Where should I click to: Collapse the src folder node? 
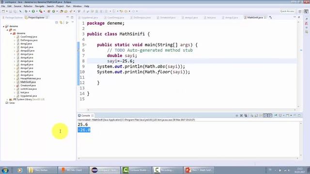[x=7, y=30]
